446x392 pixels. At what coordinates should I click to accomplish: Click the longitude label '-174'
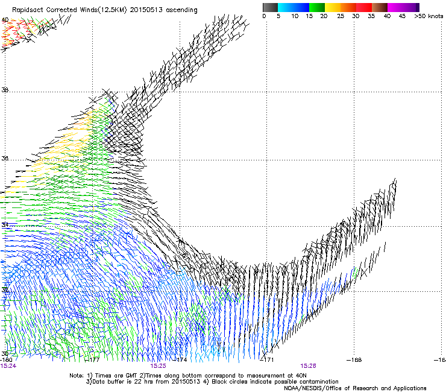180,360
